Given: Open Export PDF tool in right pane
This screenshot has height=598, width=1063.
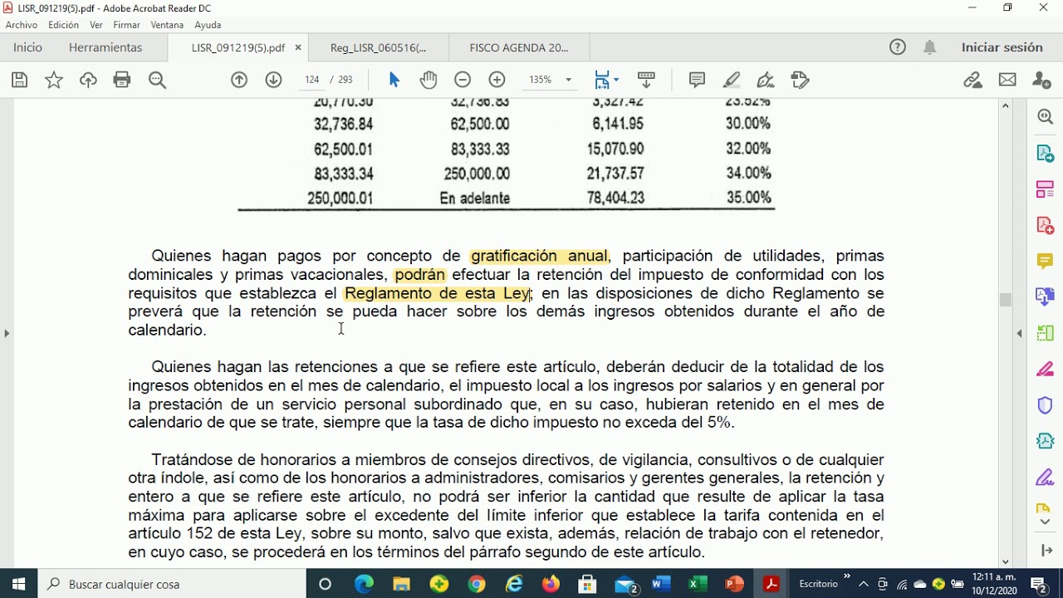Looking at the screenshot, I should tap(1046, 154).
